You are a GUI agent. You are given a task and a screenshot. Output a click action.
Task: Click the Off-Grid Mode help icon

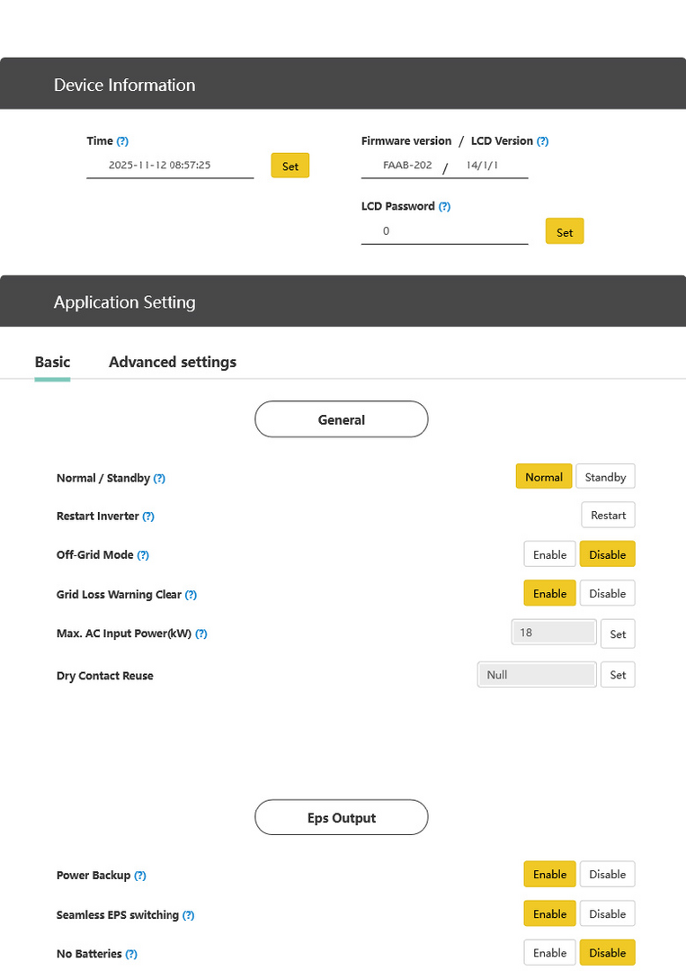coord(143,555)
